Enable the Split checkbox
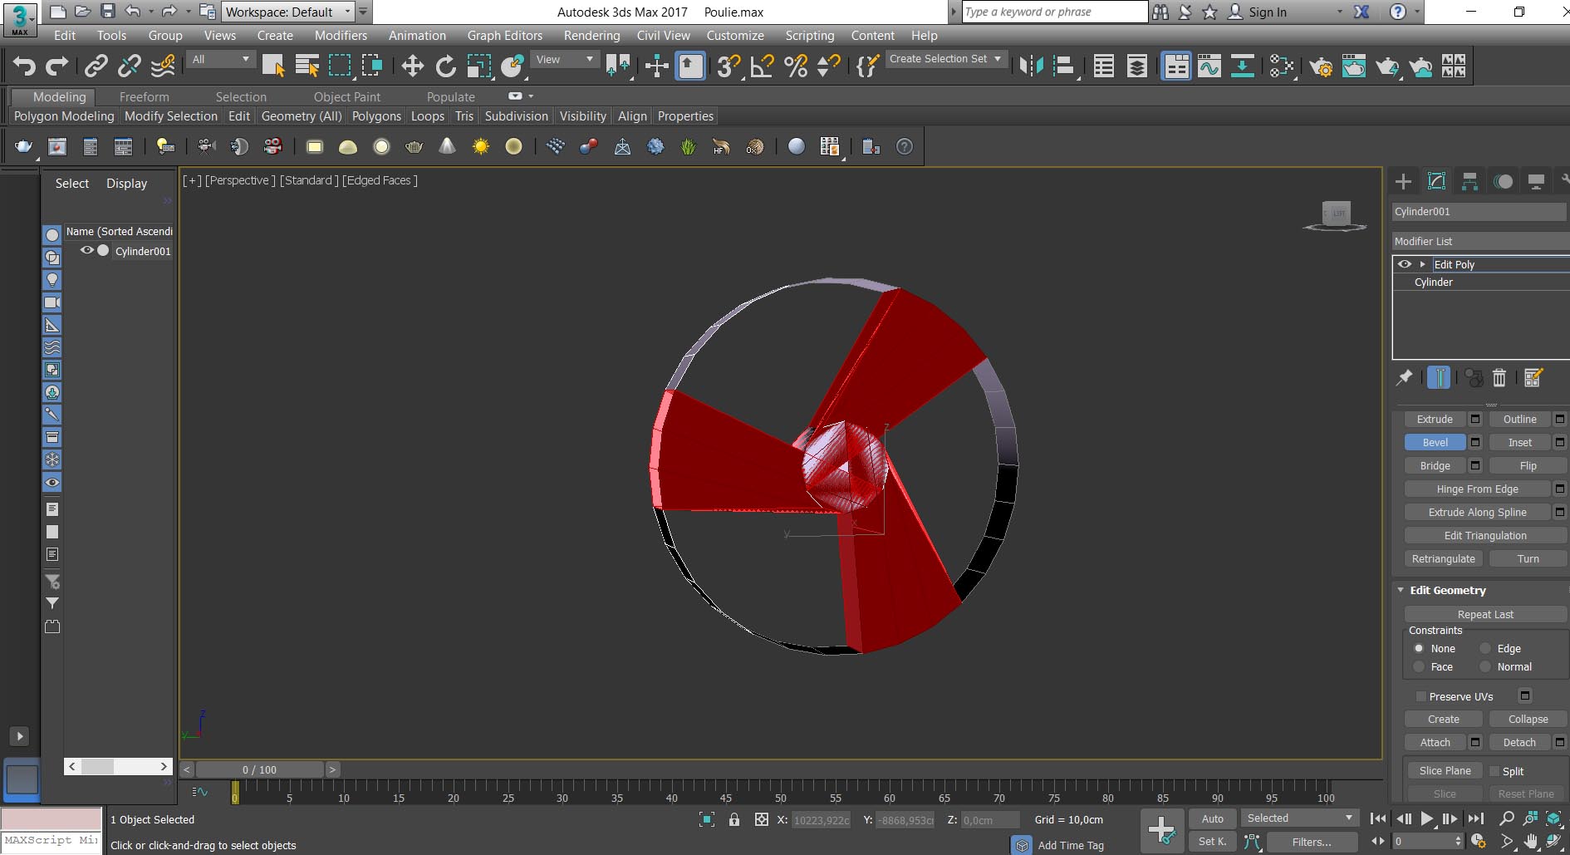The height and width of the screenshot is (855, 1570). [x=1494, y=771]
